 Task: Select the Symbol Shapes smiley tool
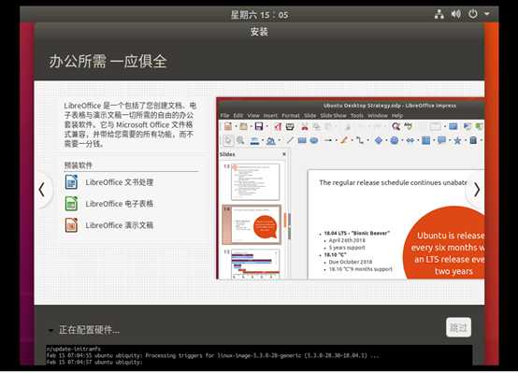pos(395,141)
